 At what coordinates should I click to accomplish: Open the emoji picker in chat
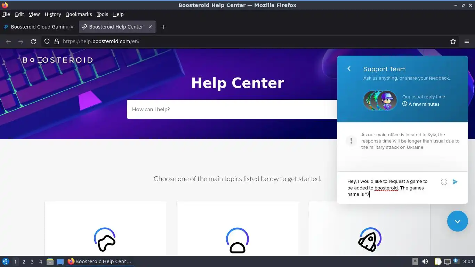point(444,182)
